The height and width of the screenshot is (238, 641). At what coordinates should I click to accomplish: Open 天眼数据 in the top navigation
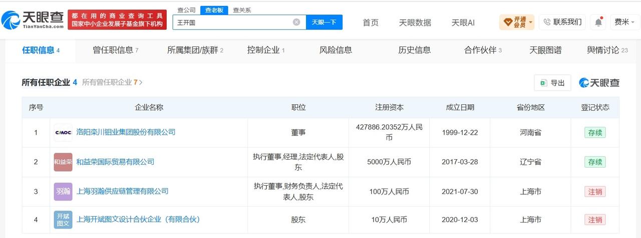pyautogui.click(x=415, y=22)
